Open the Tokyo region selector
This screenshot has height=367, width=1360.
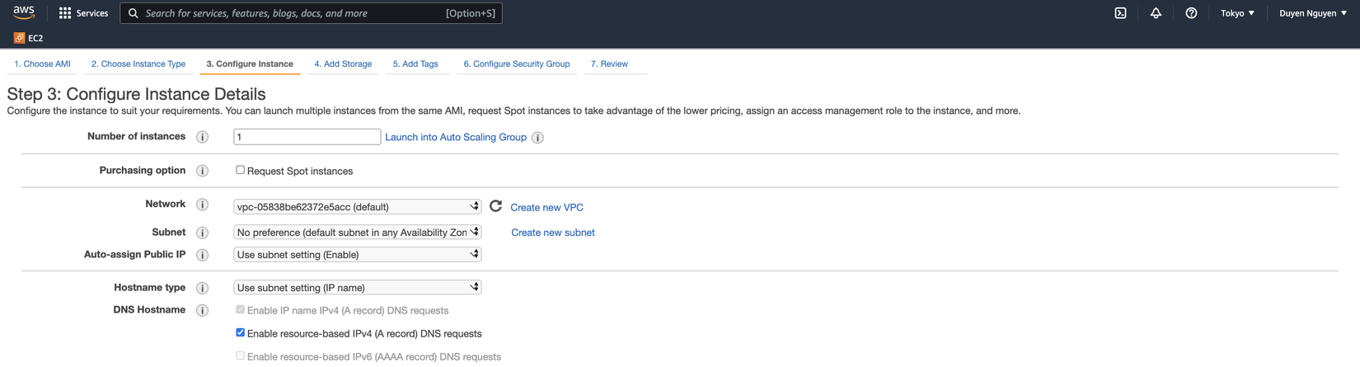click(1237, 13)
